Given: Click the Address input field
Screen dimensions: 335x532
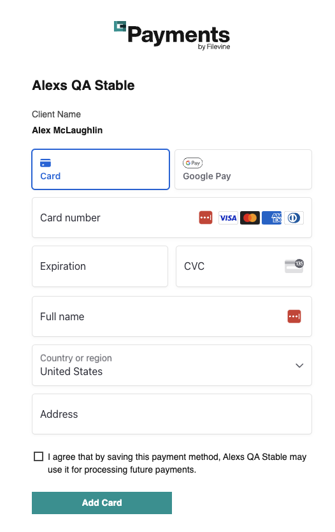Looking at the screenshot, I should click(x=172, y=414).
